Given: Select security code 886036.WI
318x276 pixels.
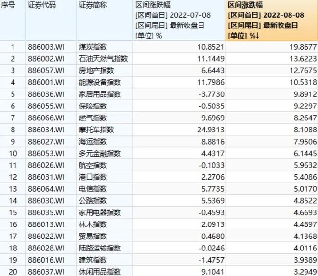Looking at the screenshot, I should pyautogui.click(x=46, y=94).
